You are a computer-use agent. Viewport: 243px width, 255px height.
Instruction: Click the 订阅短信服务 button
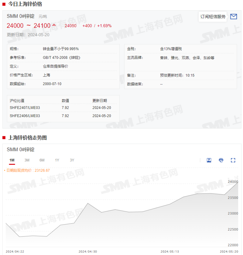[x=213, y=16]
